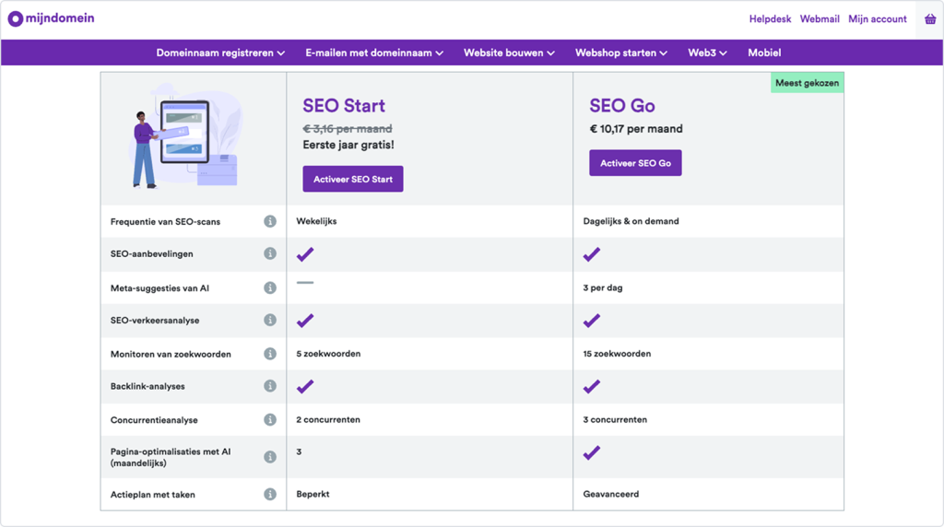Viewport: 944px width, 527px height.
Task: Show info for Frequentie van SEO-scans
Action: (270, 221)
